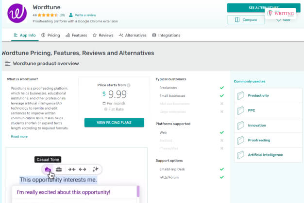Click the Email/Help Desk label
This screenshot has height=203, width=304.
click(172, 169)
